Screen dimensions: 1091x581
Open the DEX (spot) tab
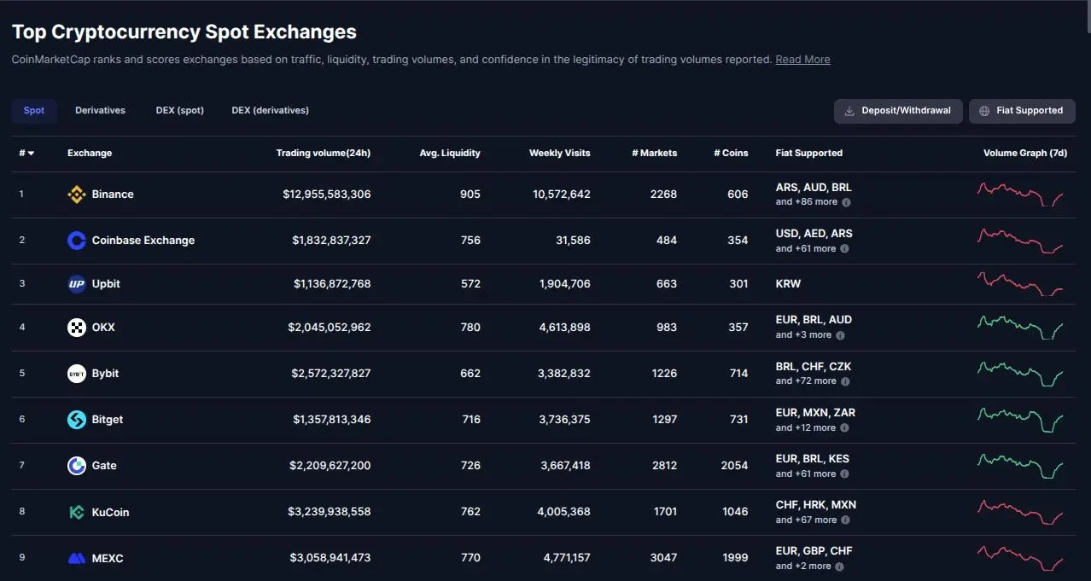coord(179,110)
